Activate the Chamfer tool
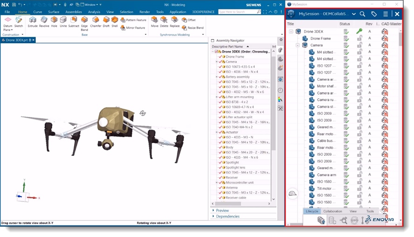Viewport: 414px width, 237px height. click(95, 22)
